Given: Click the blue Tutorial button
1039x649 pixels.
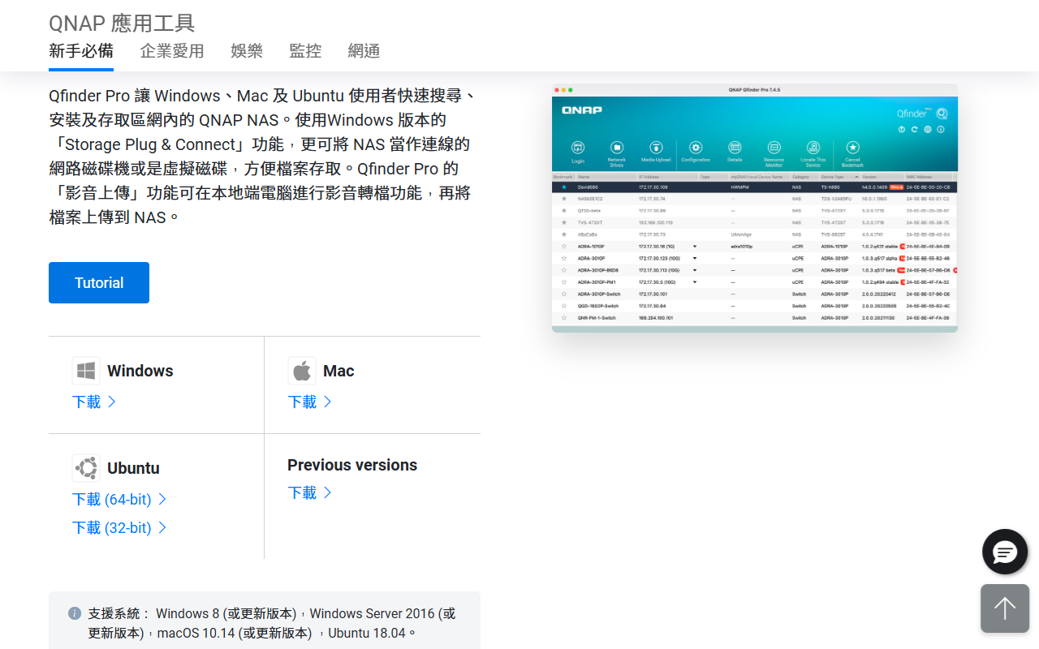Looking at the screenshot, I should (99, 283).
